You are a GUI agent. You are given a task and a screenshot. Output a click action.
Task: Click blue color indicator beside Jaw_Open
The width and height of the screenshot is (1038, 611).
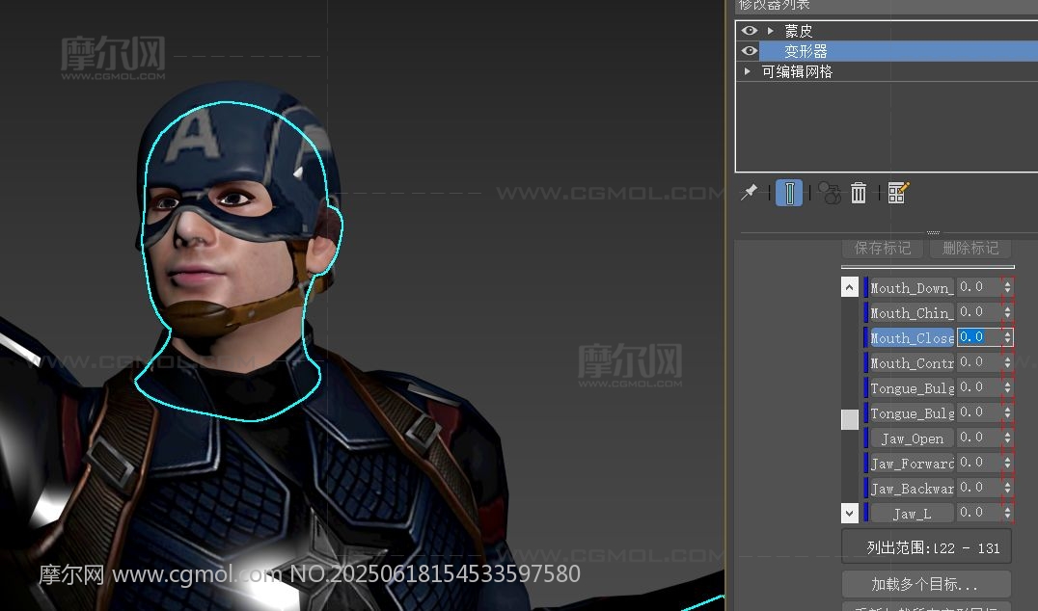(x=866, y=438)
